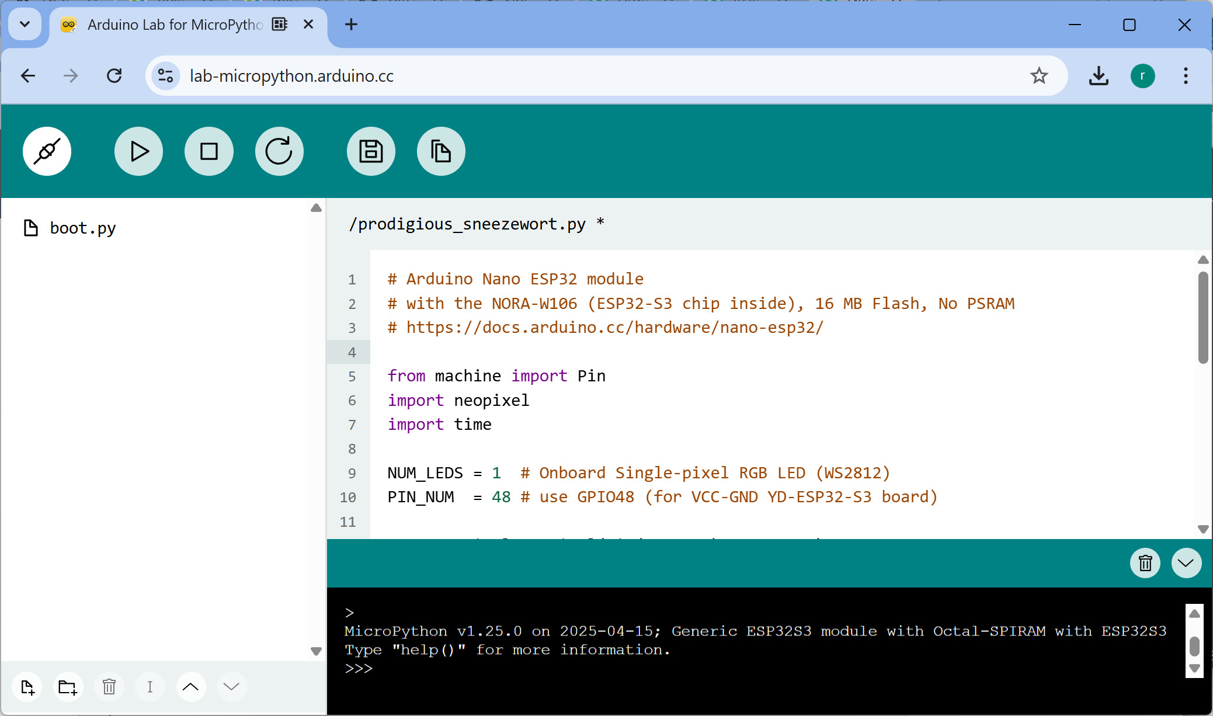Click the editor scrollbar up arrow
The image size is (1213, 716).
pyautogui.click(x=1202, y=260)
